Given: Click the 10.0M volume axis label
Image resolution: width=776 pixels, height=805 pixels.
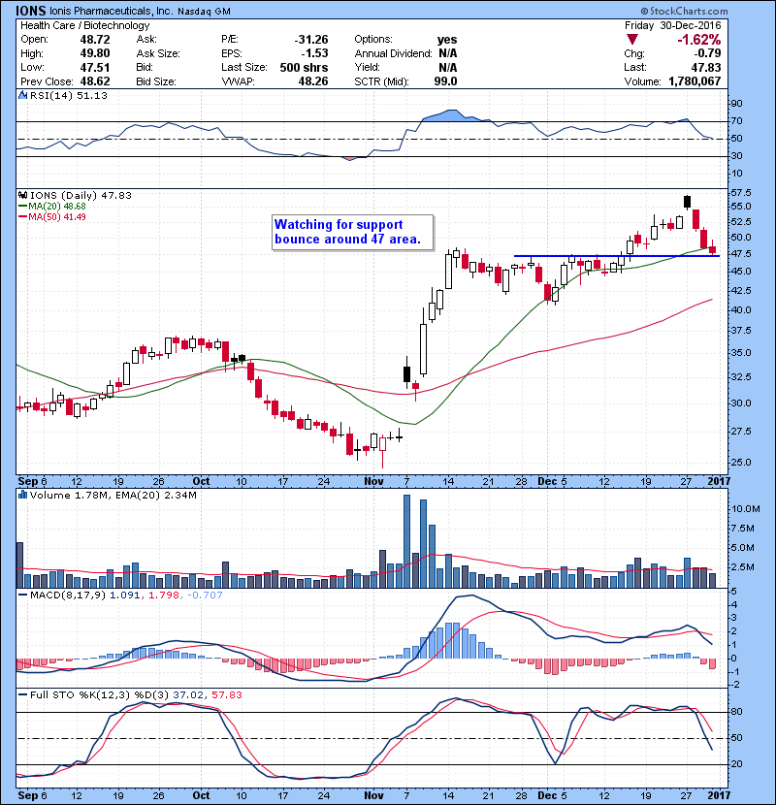Looking at the screenshot, I should click(746, 509).
